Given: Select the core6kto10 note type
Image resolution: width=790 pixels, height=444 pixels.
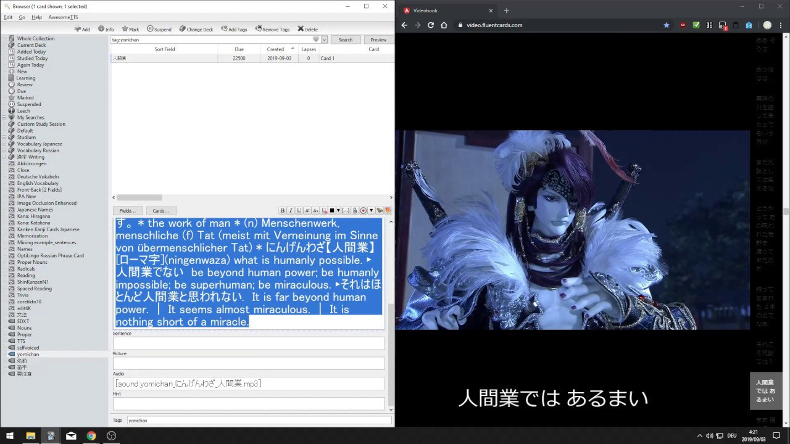Looking at the screenshot, I should click(x=29, y=302).
